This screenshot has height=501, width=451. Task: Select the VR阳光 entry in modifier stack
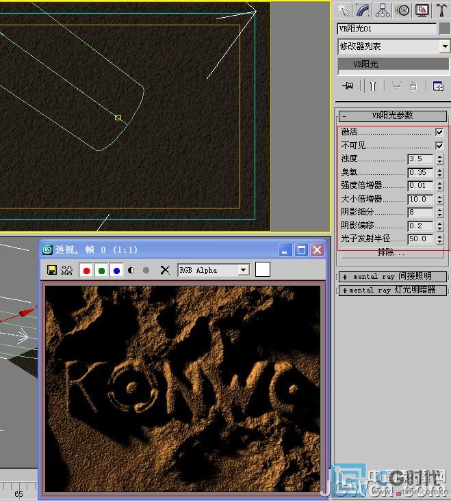coord(394,64)
